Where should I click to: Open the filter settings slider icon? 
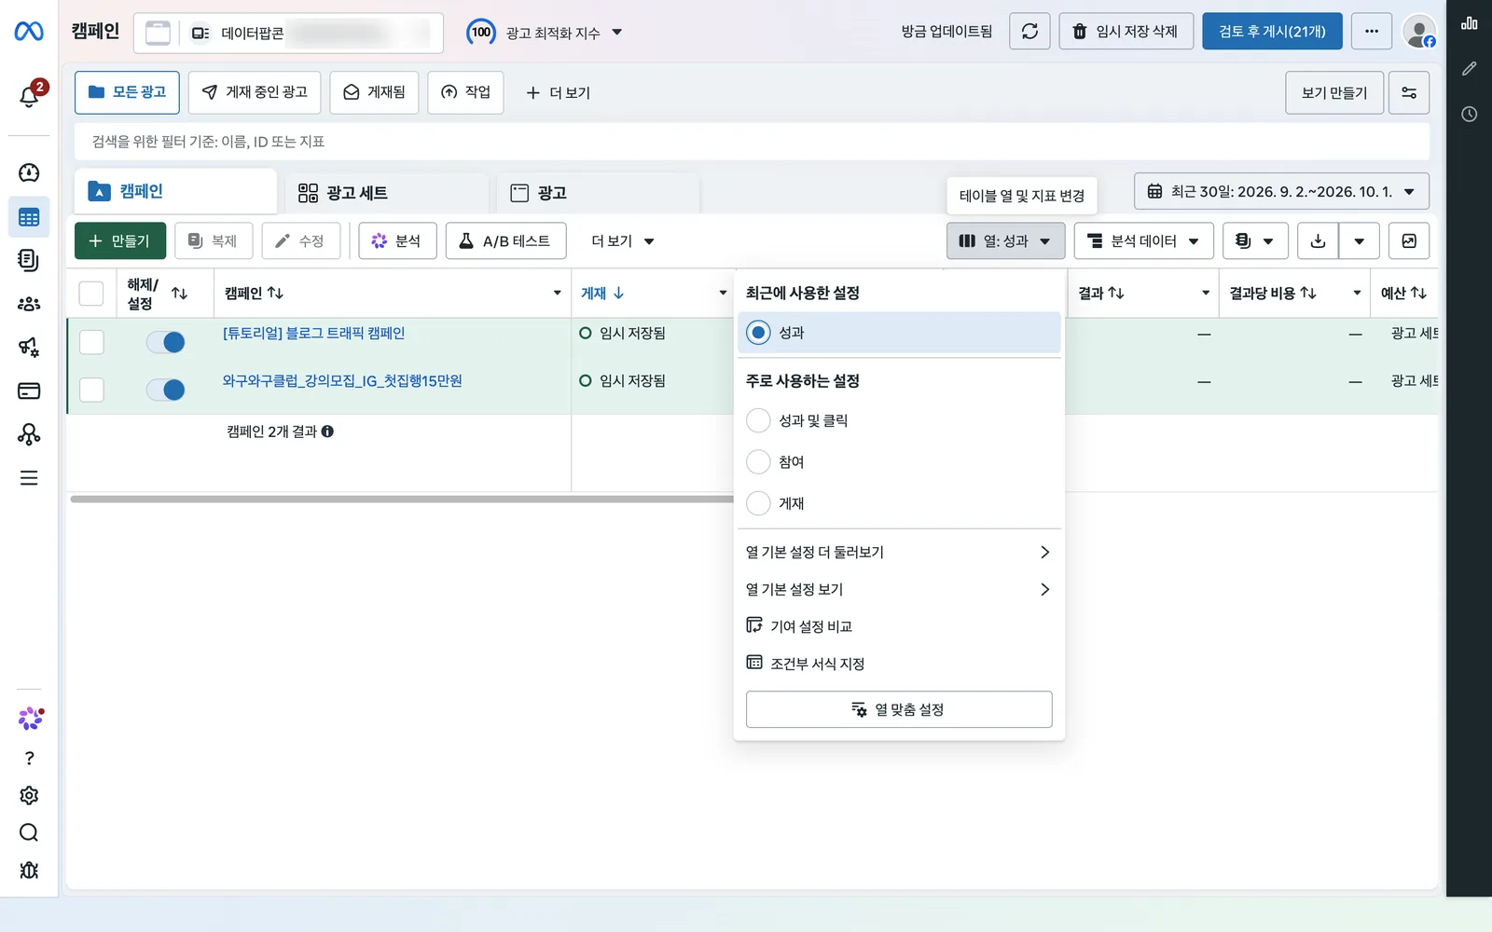tap(1409, 93)
